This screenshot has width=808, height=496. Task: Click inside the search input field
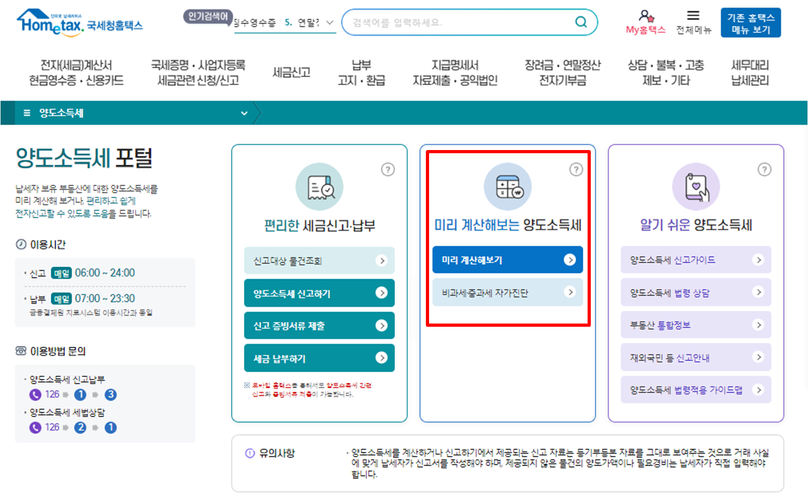click(x=459, y=22)
